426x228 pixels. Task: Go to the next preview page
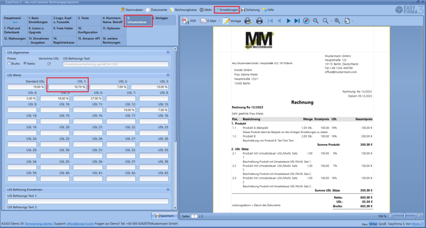(x=288, y=21)
